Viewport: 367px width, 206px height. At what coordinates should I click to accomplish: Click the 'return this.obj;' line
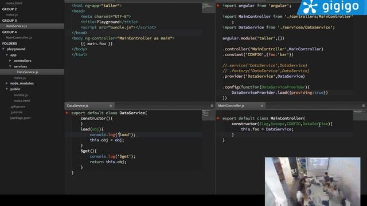click(x=108, y=162)
